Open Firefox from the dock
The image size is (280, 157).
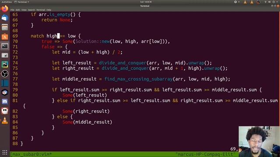pyautogui.click(x=5, y=8)
